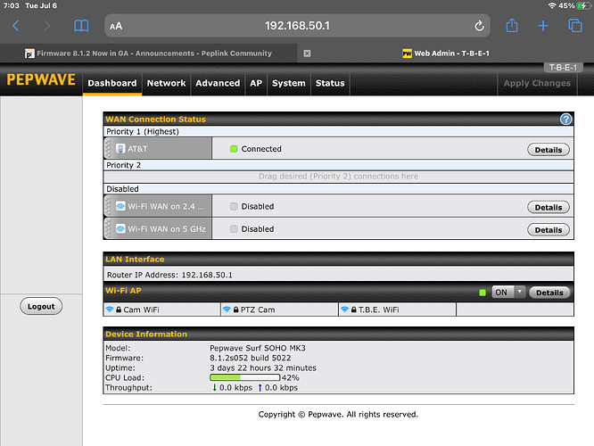594x446 pixels.
Task: Open a new tab with plus icon
Action: pos(543,26)
